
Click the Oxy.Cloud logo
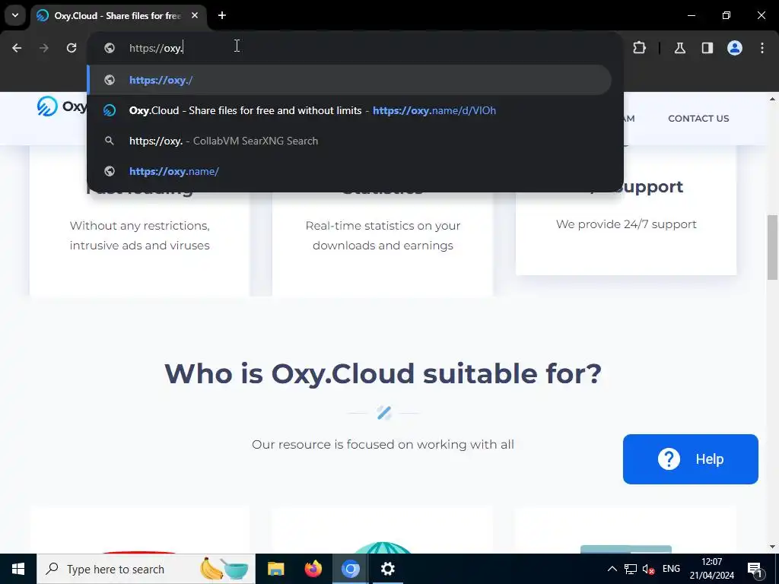(x=62, y=106)
